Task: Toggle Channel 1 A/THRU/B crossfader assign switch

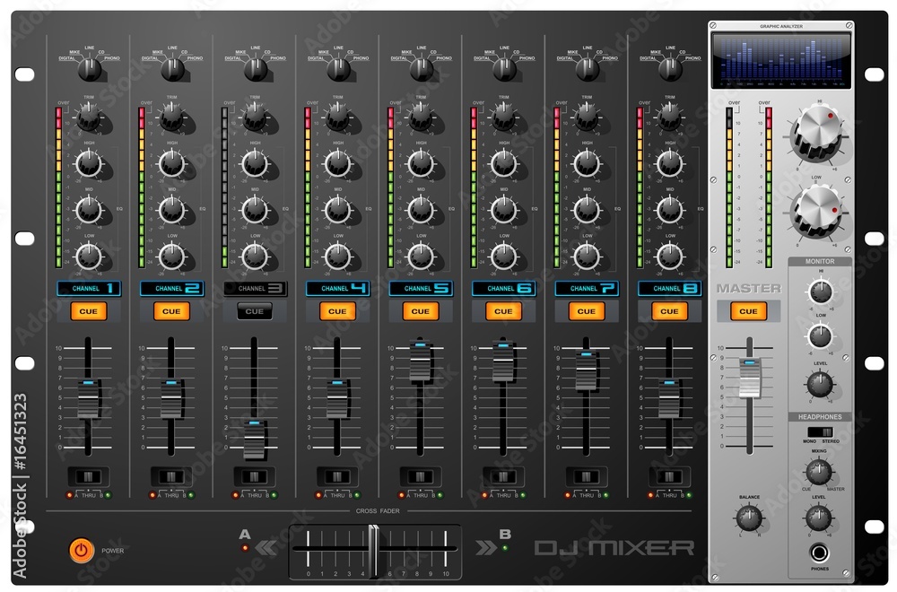Action: pyautogui.click(x=88, y=476)
